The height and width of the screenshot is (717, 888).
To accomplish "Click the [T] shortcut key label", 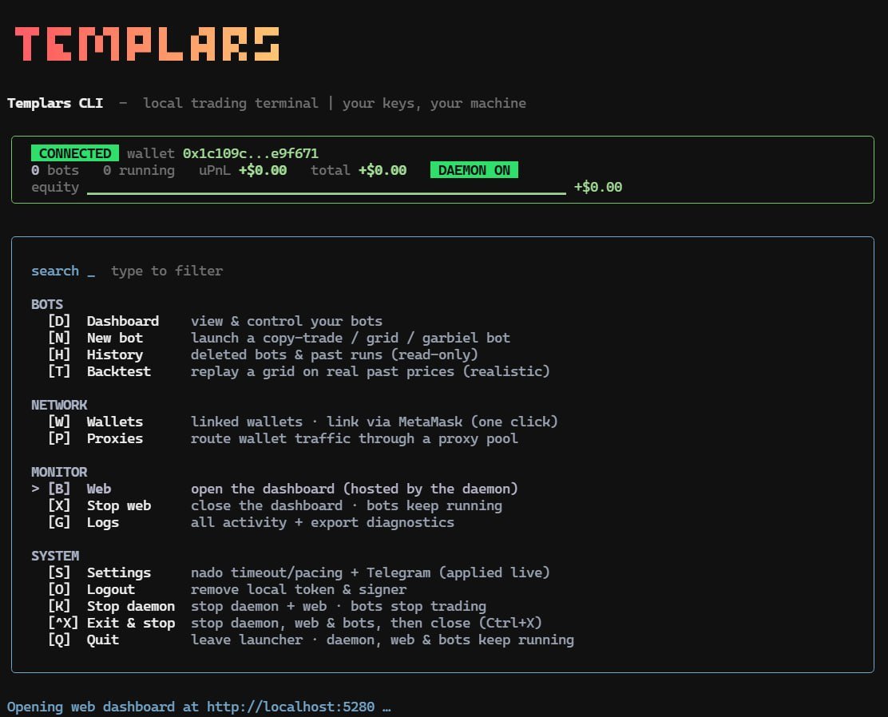I will click(59, 371).
